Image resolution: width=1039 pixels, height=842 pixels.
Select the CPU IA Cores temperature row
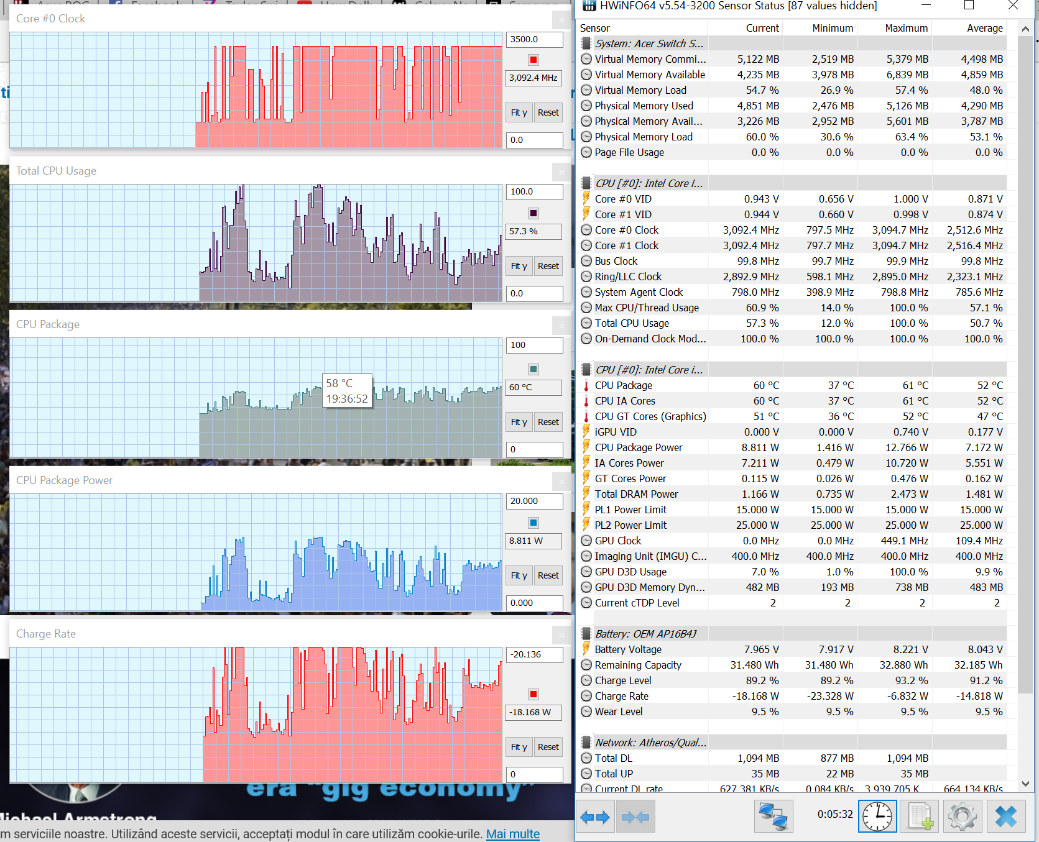(x=792, y=401)
